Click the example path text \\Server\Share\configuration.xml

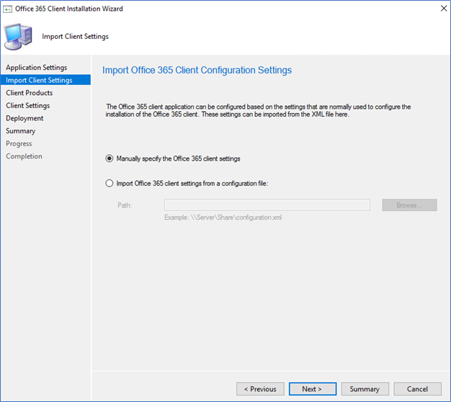click(236, 218)
